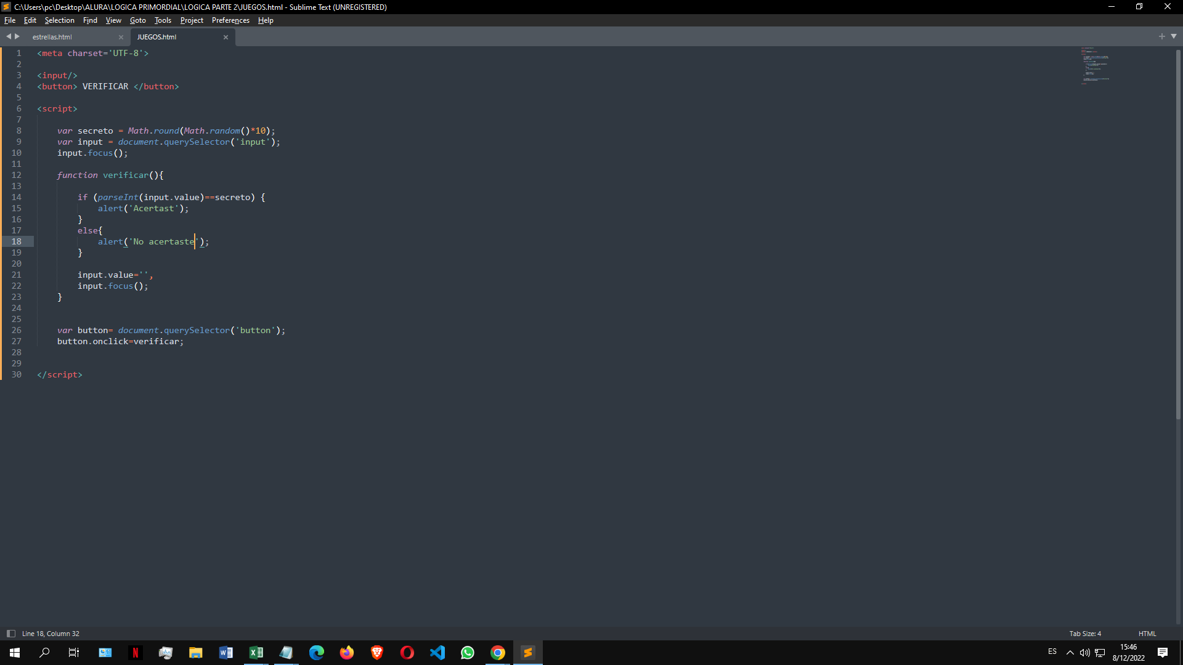Open the network tray icon
The image size is (1183, 665).
[x=1100, y=653]
